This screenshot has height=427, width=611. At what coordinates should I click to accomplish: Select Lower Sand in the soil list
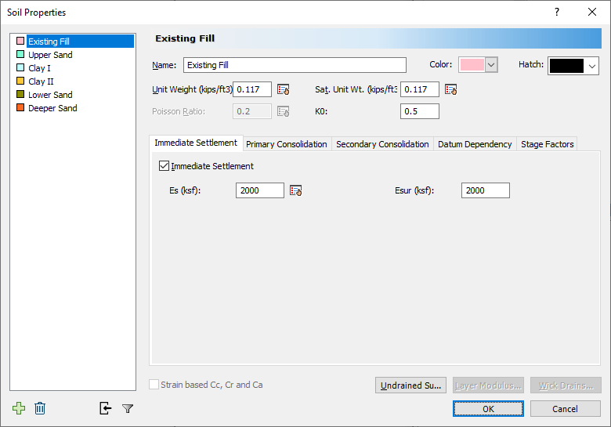pyautogui.click(x=50, y=95)
